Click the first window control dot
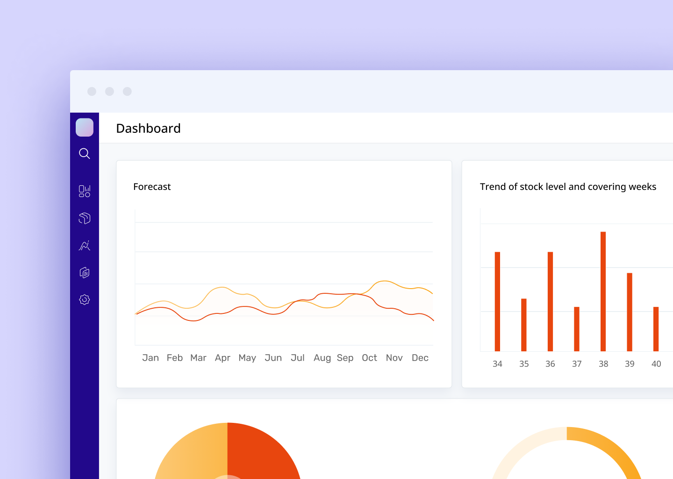673x479 pixels. (x=92, y=91)
